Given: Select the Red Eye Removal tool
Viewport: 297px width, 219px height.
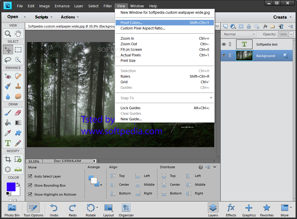Looking at the screenshot, I should point(8,76).
